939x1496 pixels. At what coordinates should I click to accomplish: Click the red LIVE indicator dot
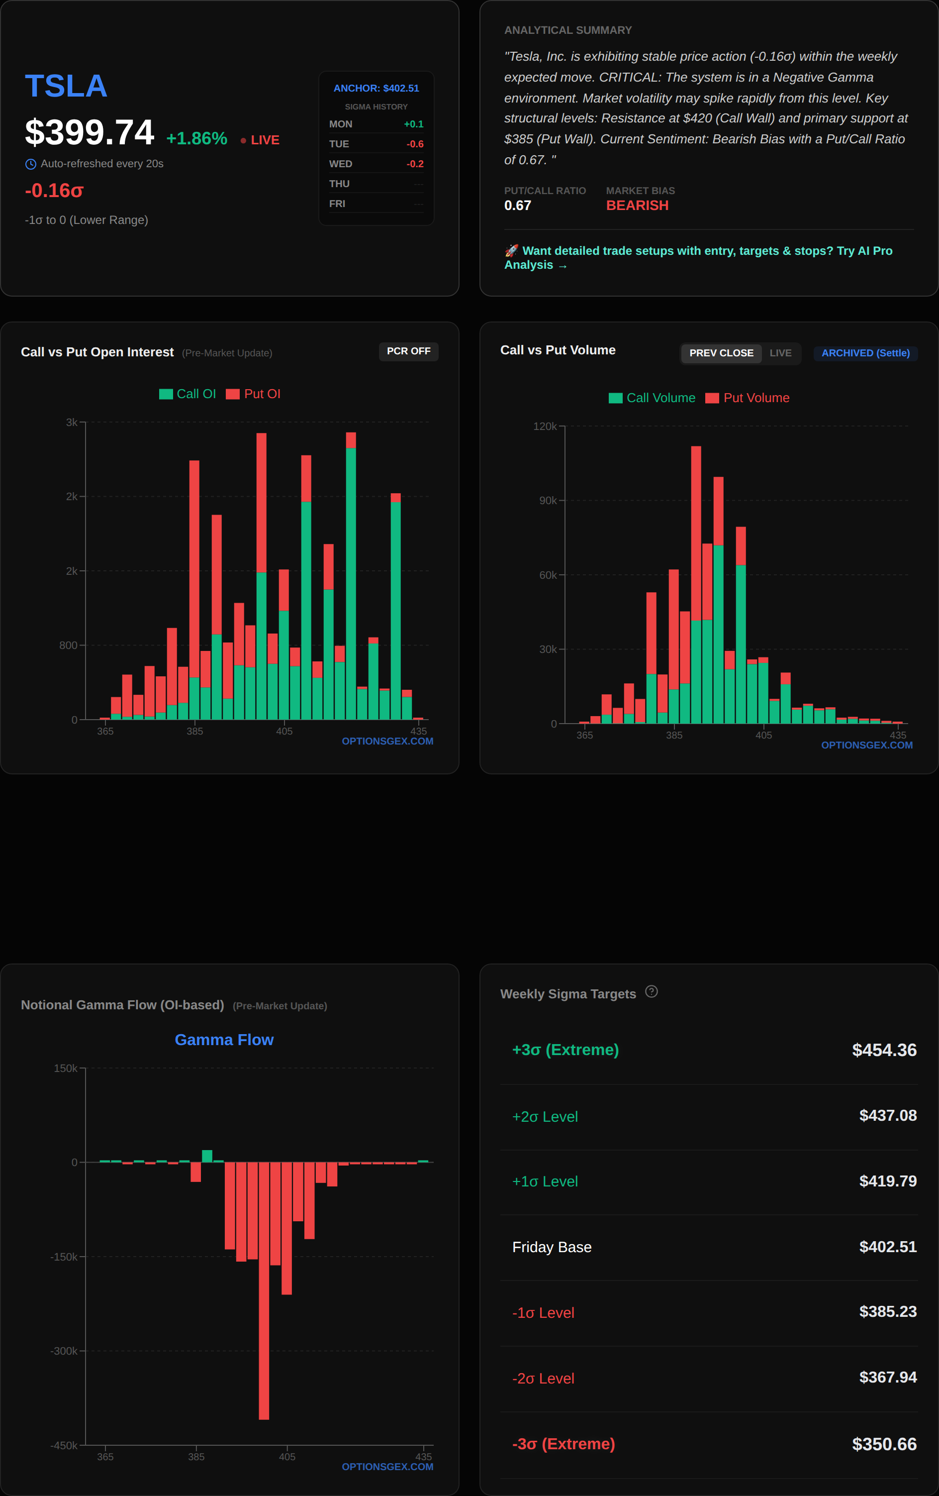(243, 140)
